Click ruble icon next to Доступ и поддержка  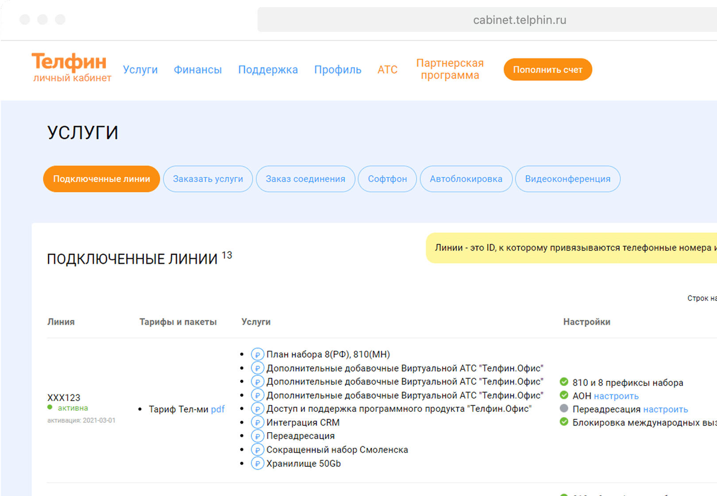258,409
